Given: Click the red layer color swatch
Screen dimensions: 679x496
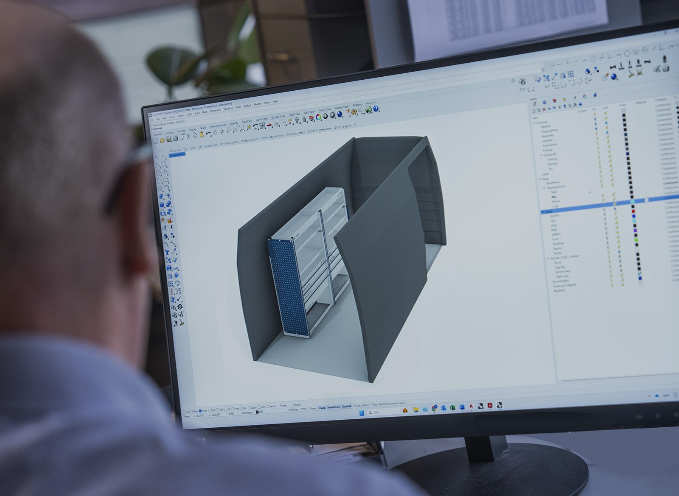Looking at the screenshot, I should coord(633,211).
